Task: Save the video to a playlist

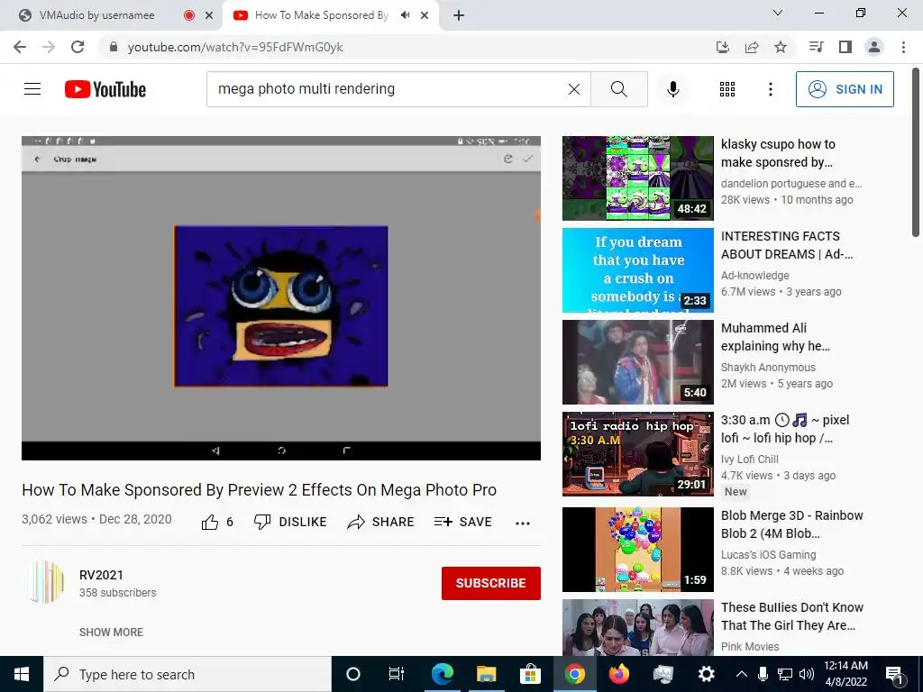Action: 462,522
